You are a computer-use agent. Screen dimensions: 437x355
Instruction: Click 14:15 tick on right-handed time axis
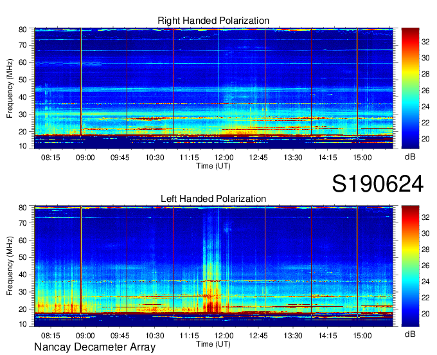(x=328, y=158)
